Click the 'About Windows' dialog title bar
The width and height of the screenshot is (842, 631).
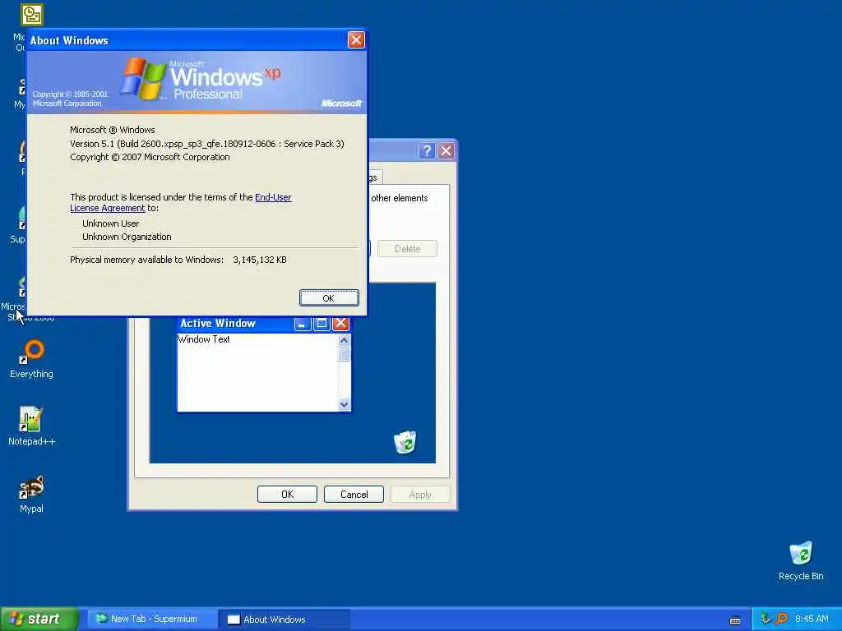click(187, 40)
